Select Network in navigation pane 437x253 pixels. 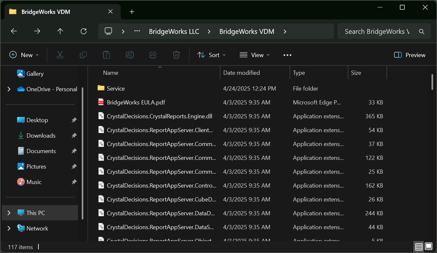[x=37, y=228]
